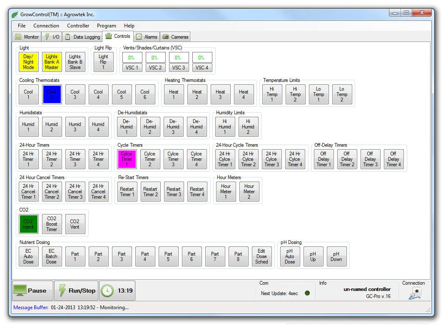Toggle the green CO2 Inject control
Image resolution: width=443 pixels, height=325 pixels.
tap(29, 224)
